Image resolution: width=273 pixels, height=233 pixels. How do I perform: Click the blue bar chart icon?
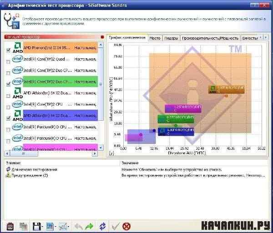click(50, 226)
